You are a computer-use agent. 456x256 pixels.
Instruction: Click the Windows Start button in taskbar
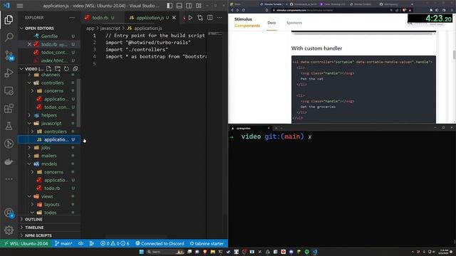click(x=142, y=252)
